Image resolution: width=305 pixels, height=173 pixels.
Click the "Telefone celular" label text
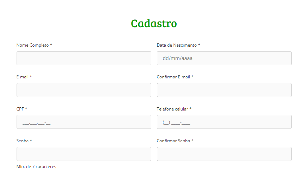[172, 109]
